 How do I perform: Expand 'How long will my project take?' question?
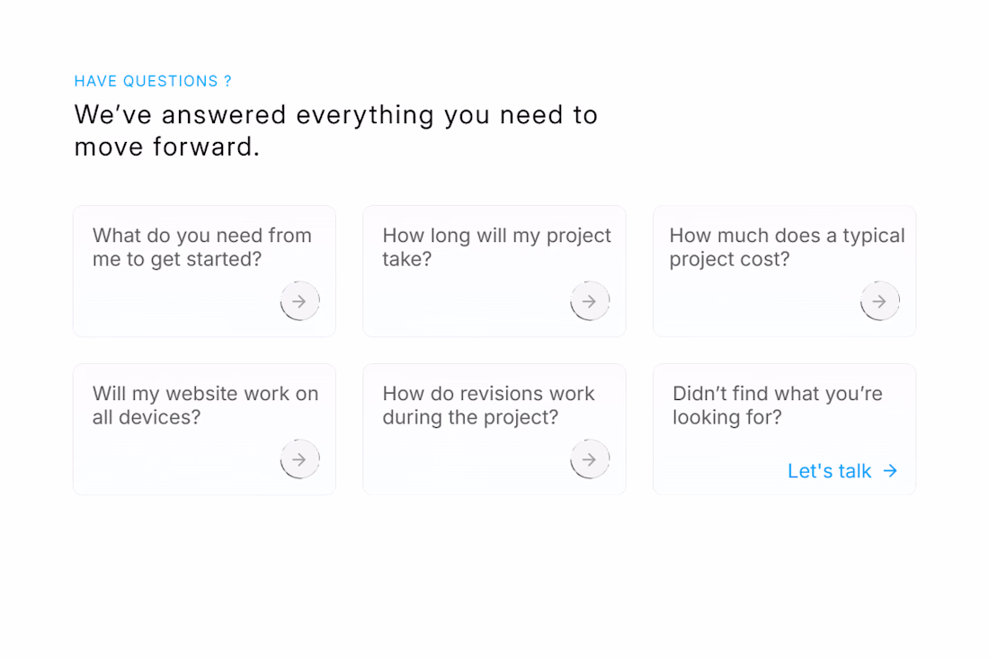coord(496,247)
